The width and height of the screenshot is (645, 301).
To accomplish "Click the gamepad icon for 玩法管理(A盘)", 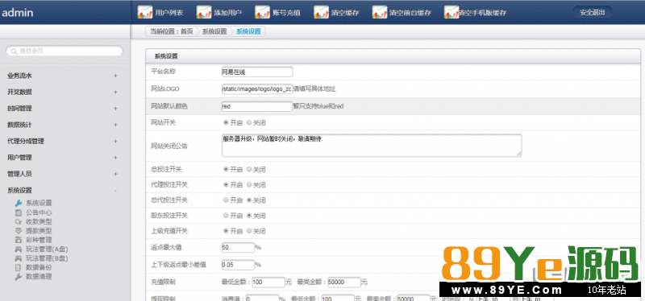I will click(18, 249).
